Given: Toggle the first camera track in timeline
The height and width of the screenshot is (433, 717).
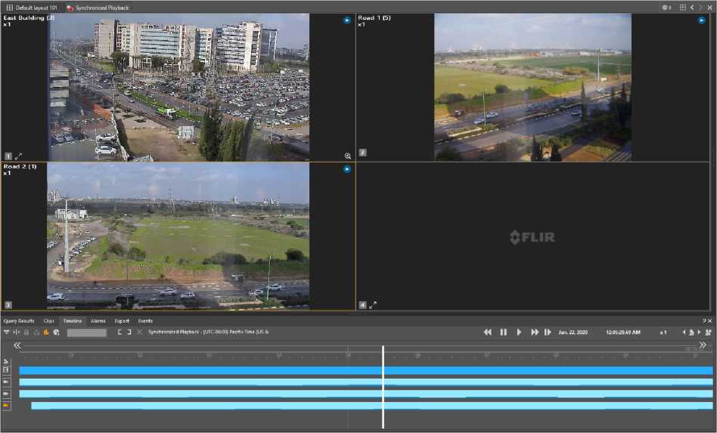Looking at the screenshot, I should (x=6, y=382).
